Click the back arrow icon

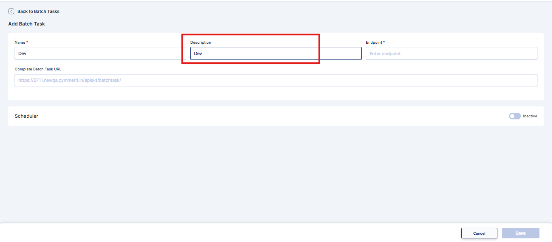tap(11, 11)
